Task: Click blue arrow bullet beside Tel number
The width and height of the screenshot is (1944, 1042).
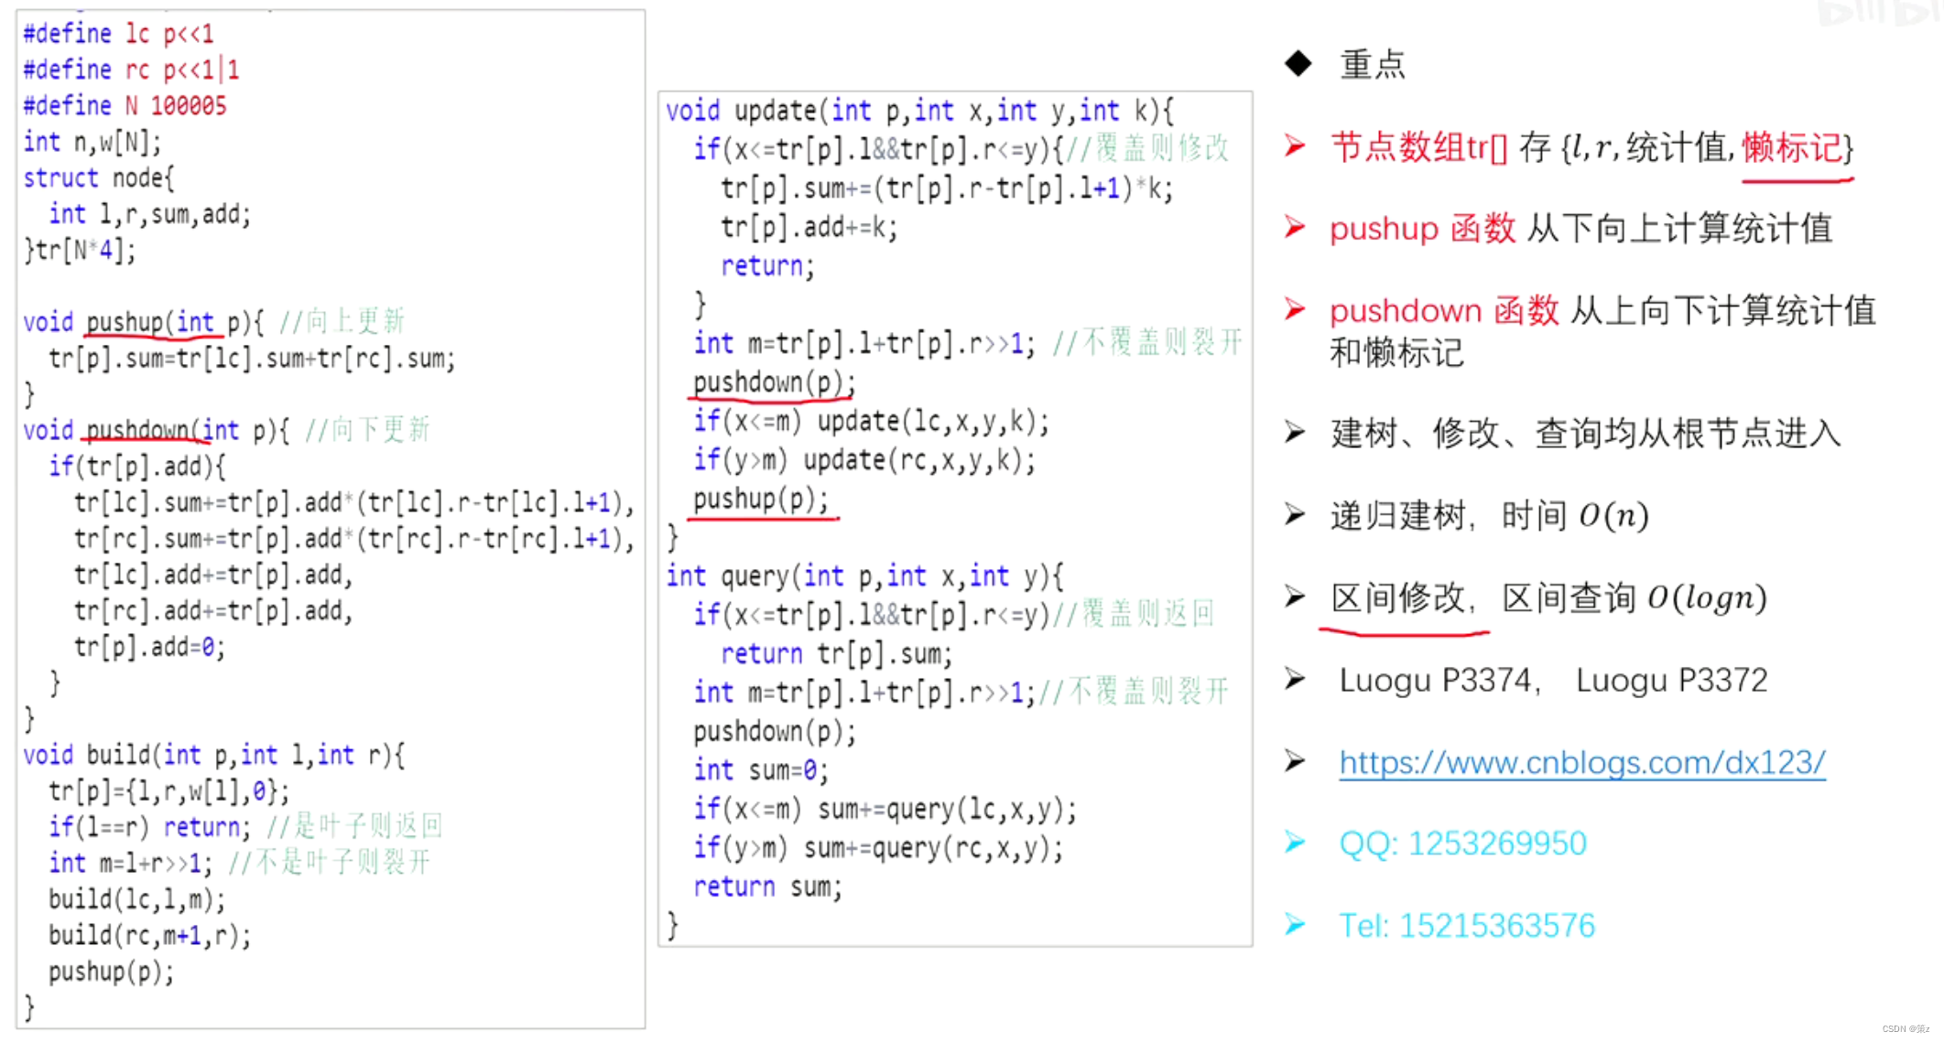Action: pos(1295,925)
